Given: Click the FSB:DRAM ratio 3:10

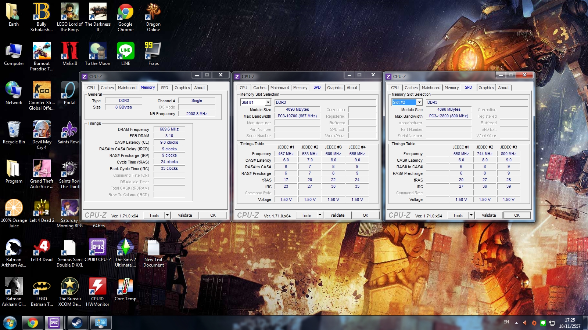Looking at the screenshot, I should pos(169,136).
